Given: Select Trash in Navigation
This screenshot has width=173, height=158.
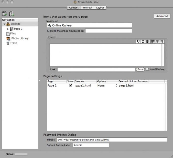Looking at the screenshot, I should [x=13, y=43].
